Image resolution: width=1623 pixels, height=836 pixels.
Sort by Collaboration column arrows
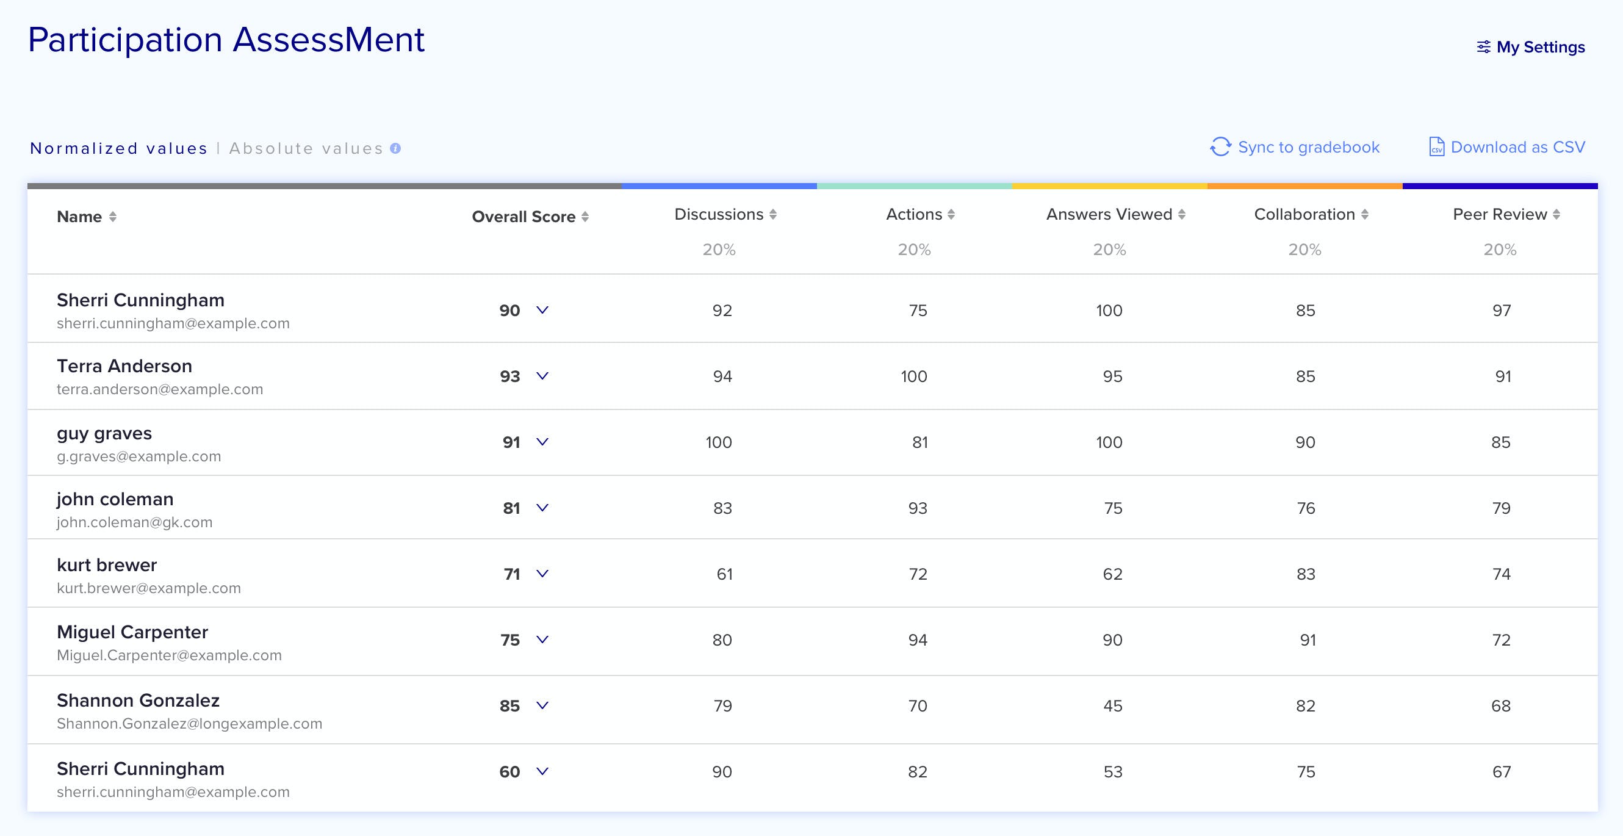[1365, 214]
